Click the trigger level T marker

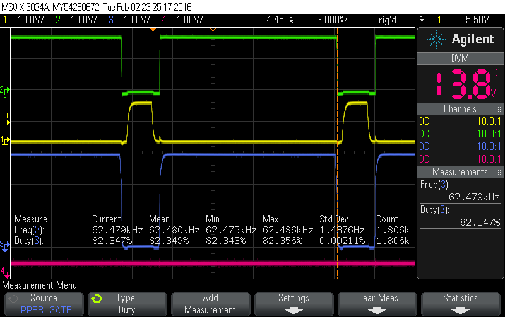tap(8, 119)
